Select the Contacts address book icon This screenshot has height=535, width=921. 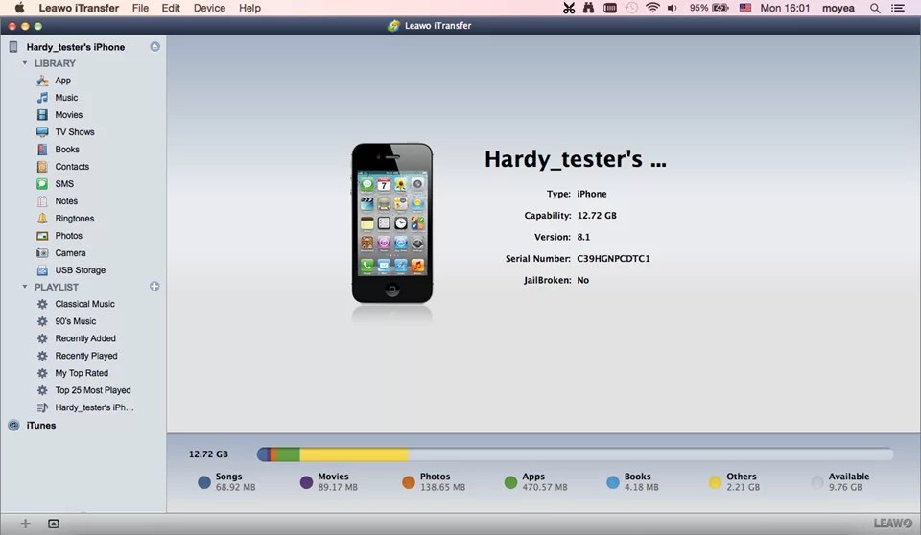(42, 167)
